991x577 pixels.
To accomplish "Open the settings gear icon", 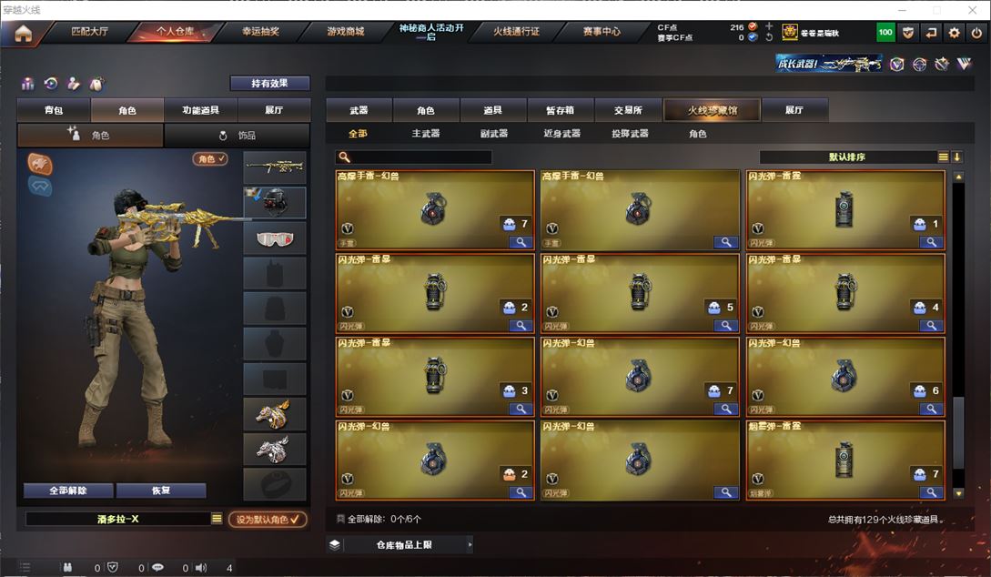I will click(954, 32).
